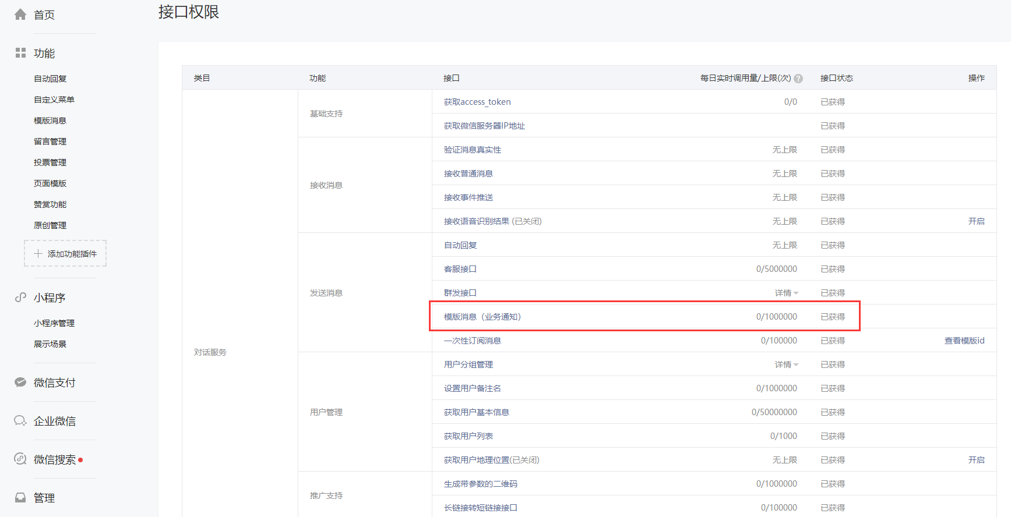1011x517 pixels.
Task: Open 接收事件推送 link
Action: 468,197
